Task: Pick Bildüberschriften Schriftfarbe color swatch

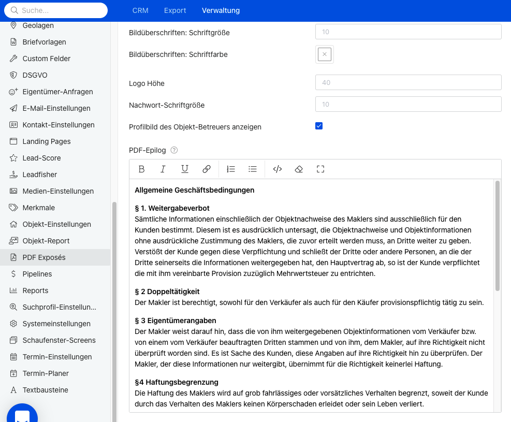Action: click(x=325, y=54)
